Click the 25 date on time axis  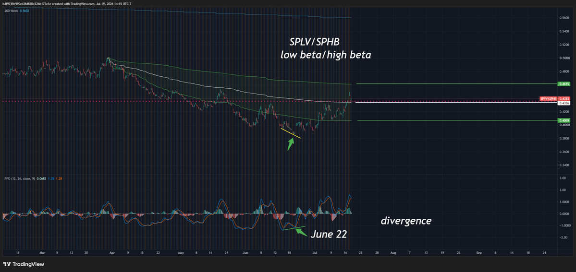point(458,252)
